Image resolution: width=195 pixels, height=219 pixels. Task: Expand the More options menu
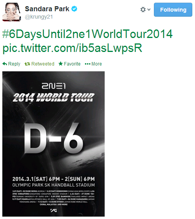(97, 64)
